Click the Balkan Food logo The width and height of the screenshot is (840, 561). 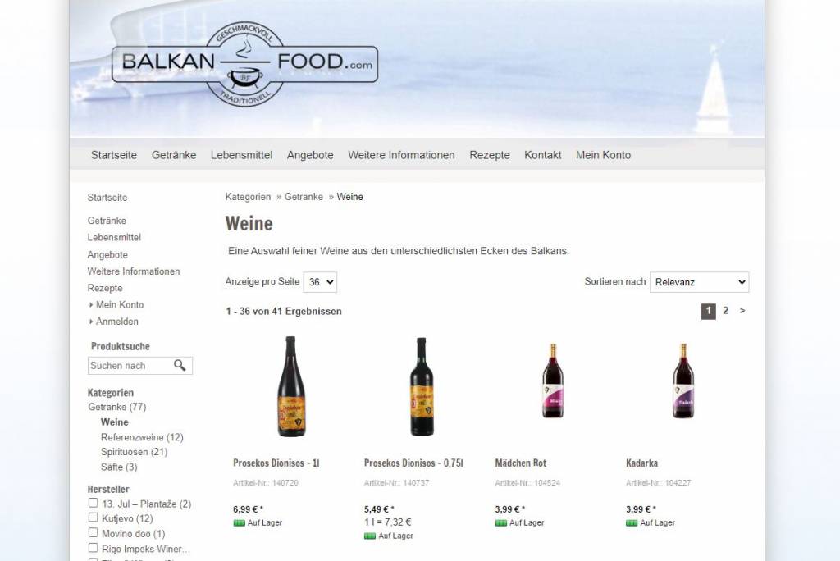point(244,64)
